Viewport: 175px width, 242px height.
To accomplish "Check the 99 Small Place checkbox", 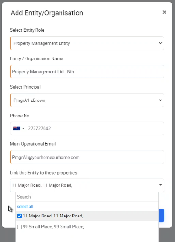I will (19, 227).
